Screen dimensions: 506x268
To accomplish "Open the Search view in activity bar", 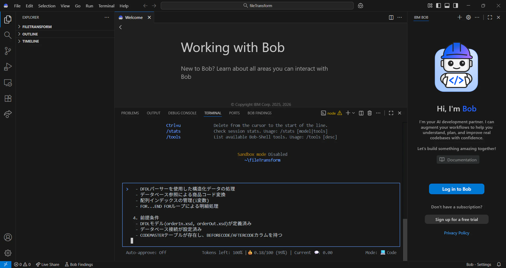I will point(8,35).
